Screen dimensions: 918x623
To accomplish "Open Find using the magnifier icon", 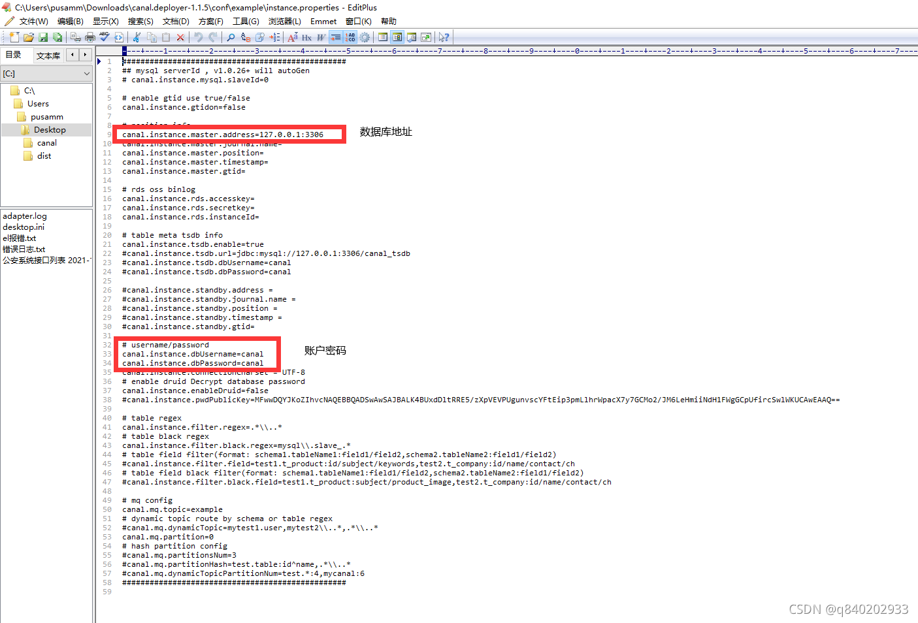I will pos(230,37).
